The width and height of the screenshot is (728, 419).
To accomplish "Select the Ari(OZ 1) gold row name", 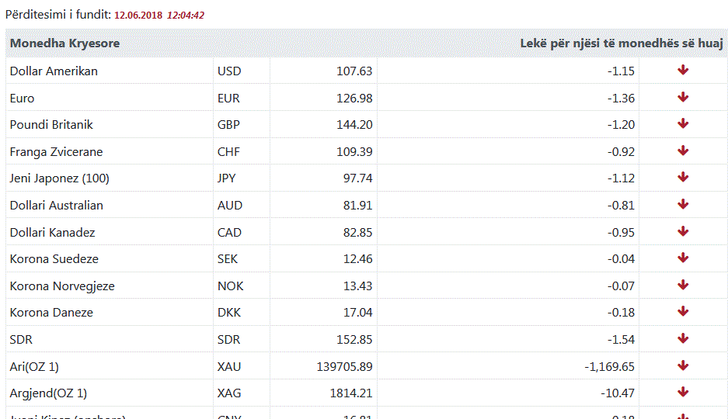I will tap(34, 366).
